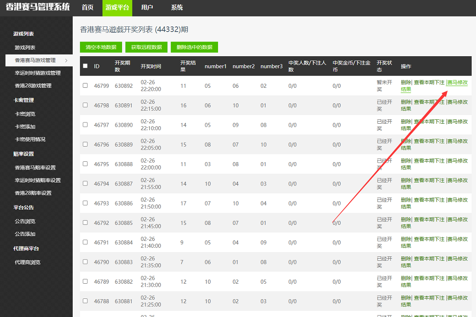Viewport: 476px width, 317px height.
Task: Toggle the select-all checkbox in table header
Action: [x=85, y=66]
